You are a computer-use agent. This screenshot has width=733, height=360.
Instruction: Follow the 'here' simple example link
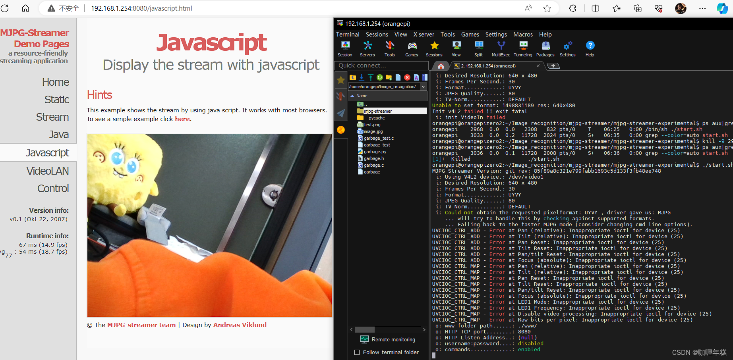click(182, 119)
